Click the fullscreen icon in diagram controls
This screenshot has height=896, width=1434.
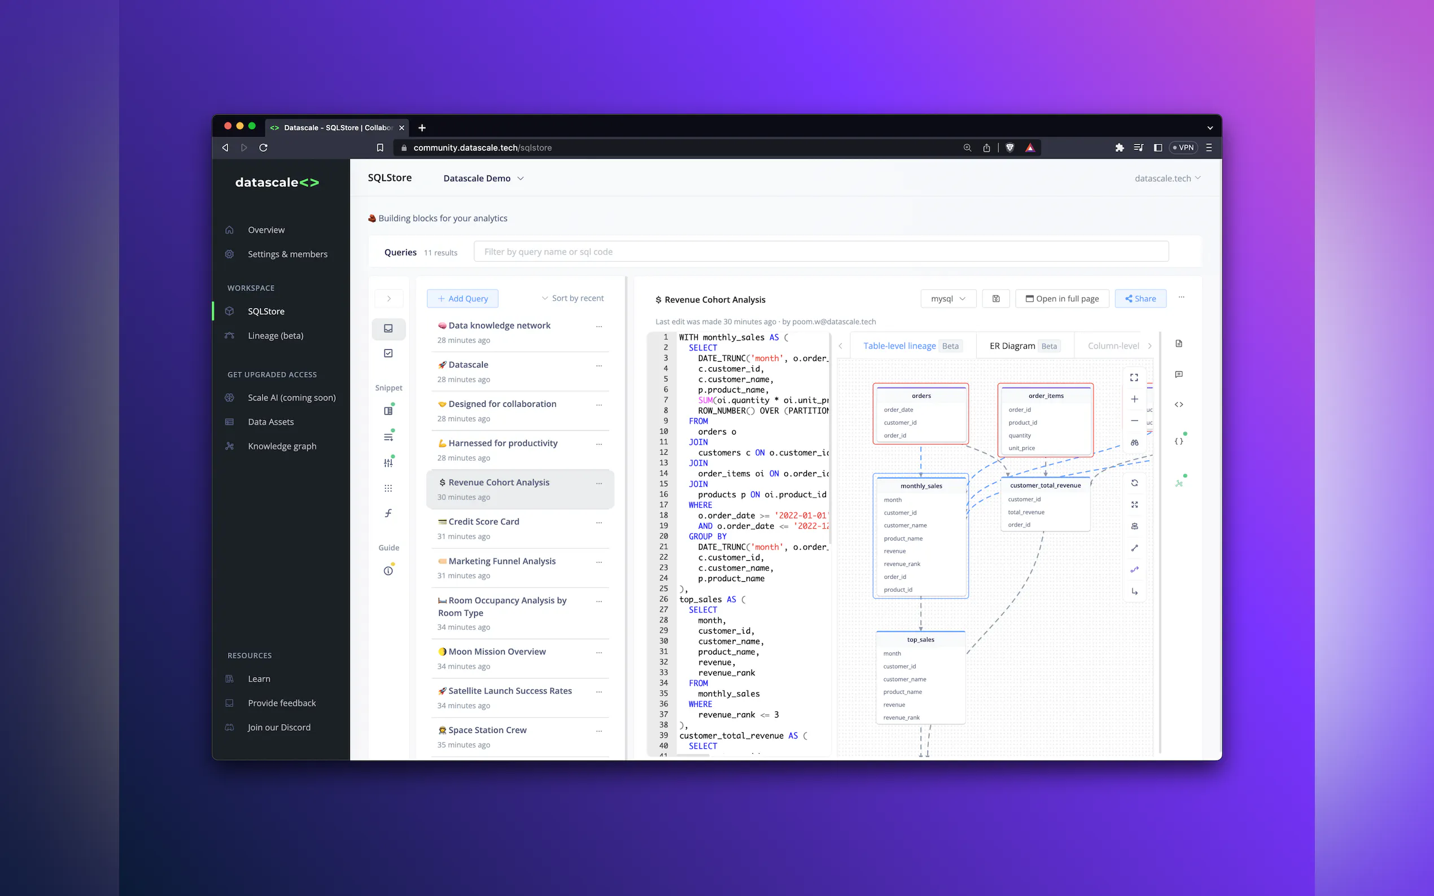pyautogui.click(x=1134, y=377)
